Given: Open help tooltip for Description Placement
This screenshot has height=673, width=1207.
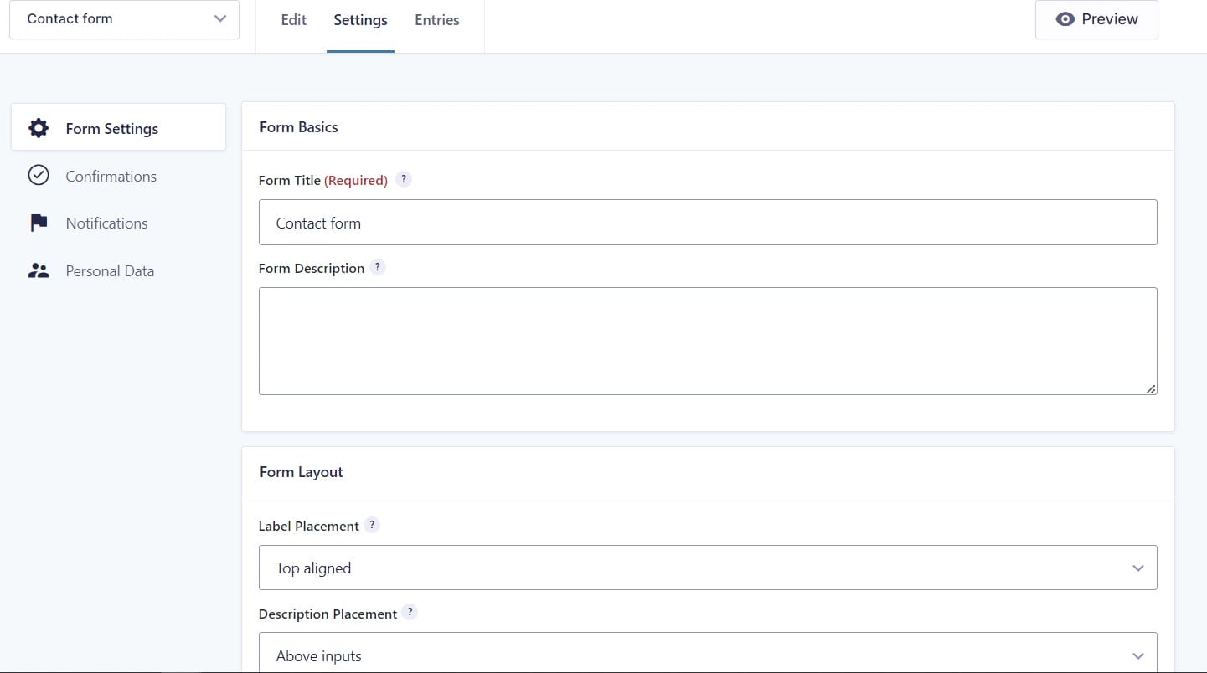Looking at the screenshot, I should 410,612.
